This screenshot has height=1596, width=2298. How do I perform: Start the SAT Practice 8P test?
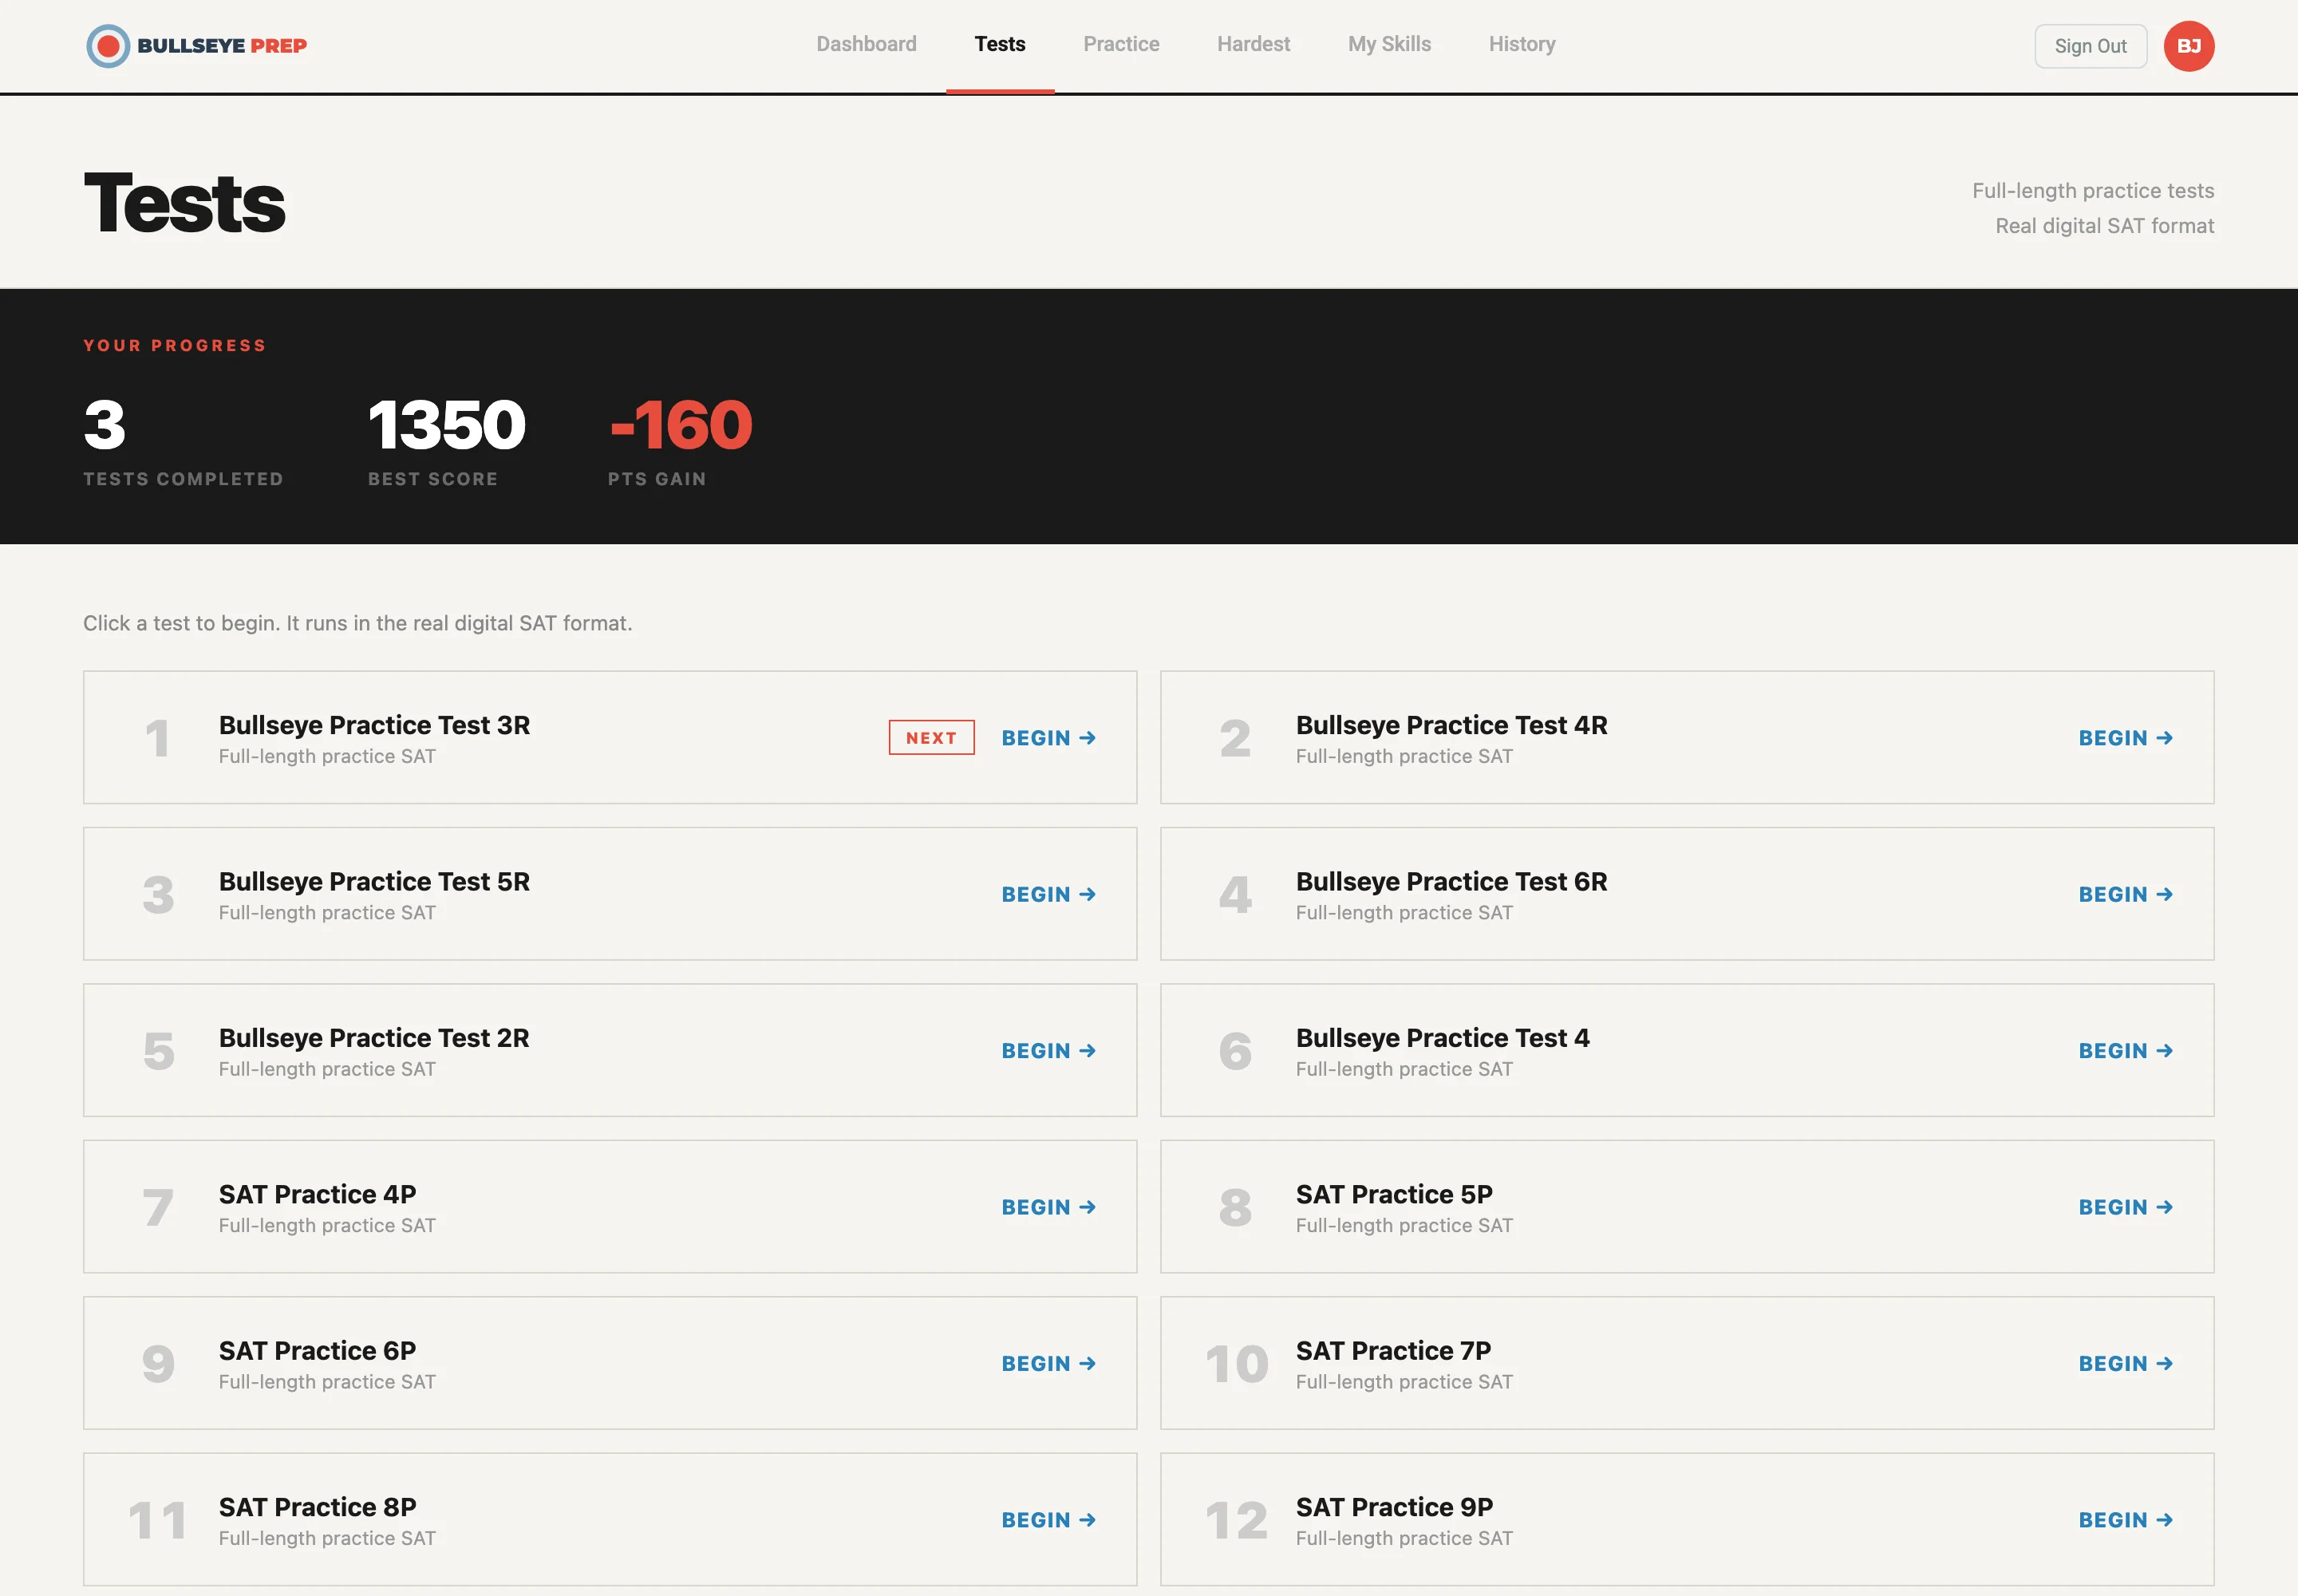pyautogui.click(x=1049, y=1520)
